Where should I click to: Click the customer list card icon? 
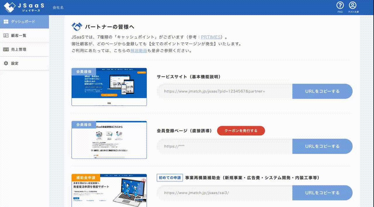pyautogui.click(x=6, y=35)
